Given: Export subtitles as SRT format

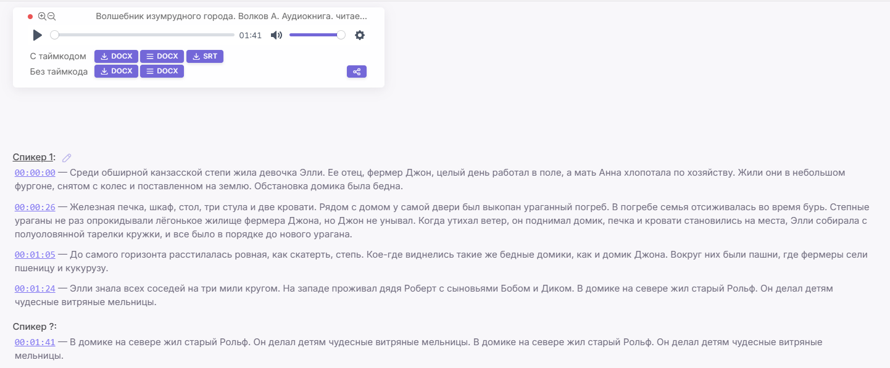Looking at the screenshot, I should [205, 56].
